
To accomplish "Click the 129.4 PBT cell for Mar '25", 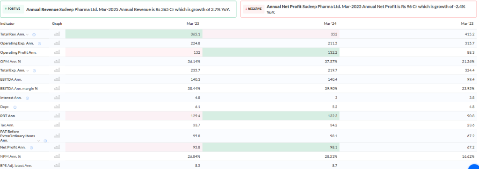I will 134,116.
